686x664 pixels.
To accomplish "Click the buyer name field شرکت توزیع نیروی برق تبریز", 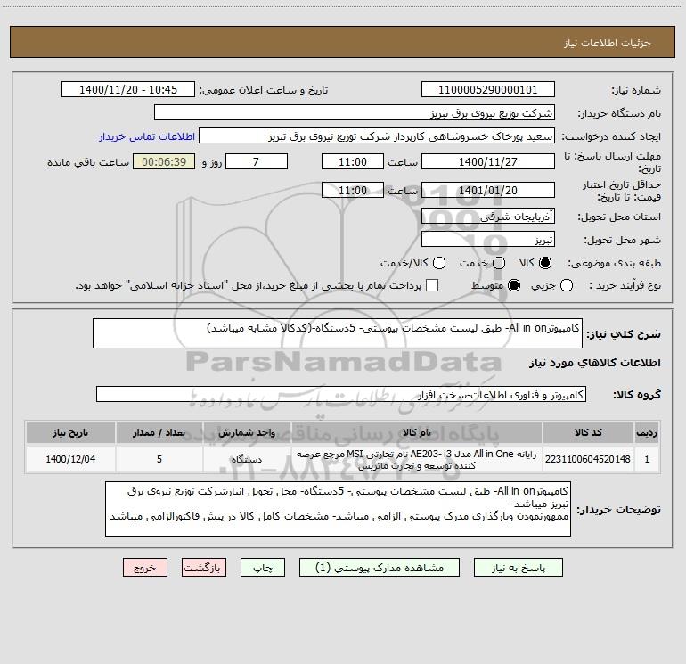I will pyautogui.click(x=355, y=113).
